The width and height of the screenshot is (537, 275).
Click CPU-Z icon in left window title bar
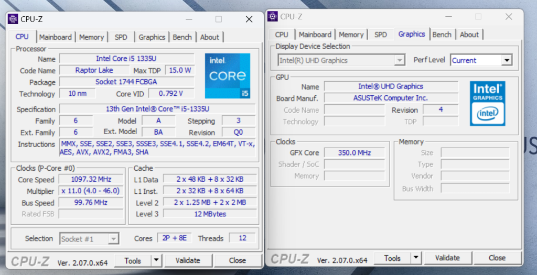13,19
